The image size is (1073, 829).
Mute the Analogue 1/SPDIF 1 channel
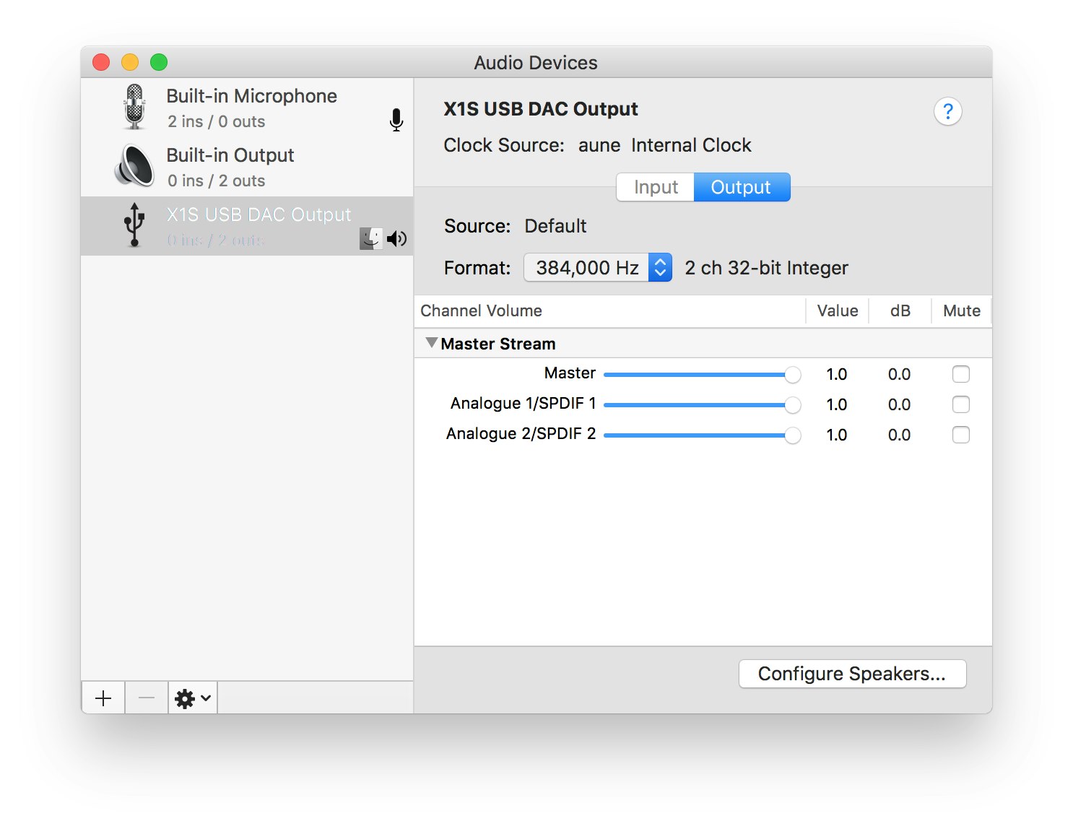point(960,404)
